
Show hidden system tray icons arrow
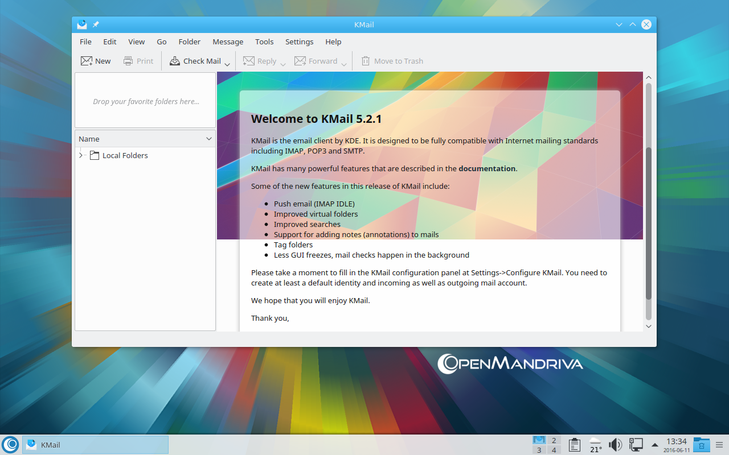click(x=655, y=445)
